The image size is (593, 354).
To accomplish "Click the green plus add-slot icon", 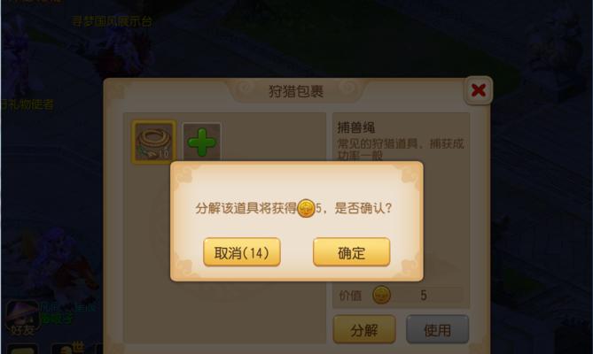I will click(201, 142).
